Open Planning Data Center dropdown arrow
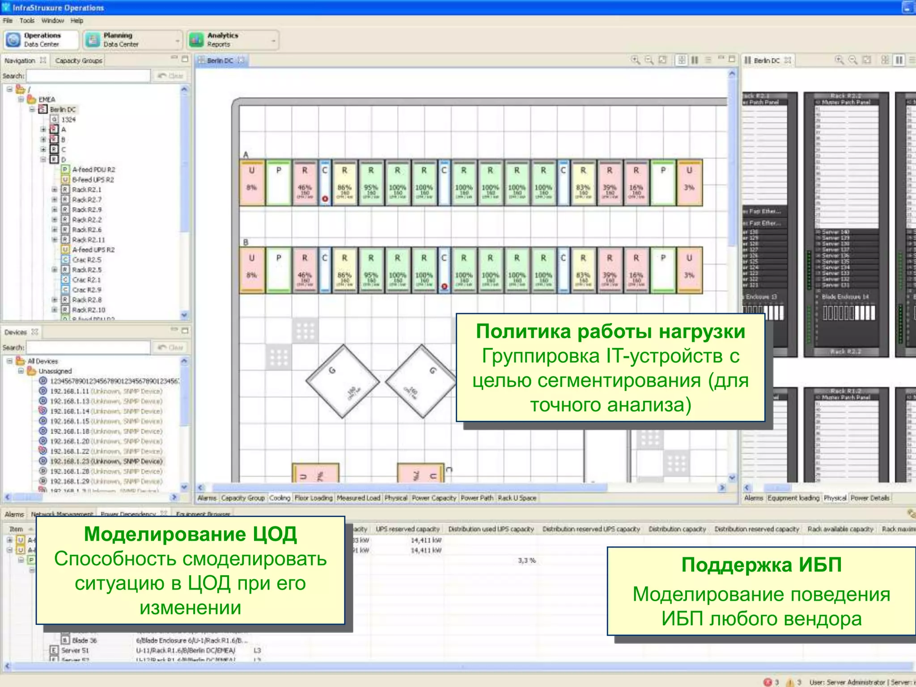 [178, 41]
